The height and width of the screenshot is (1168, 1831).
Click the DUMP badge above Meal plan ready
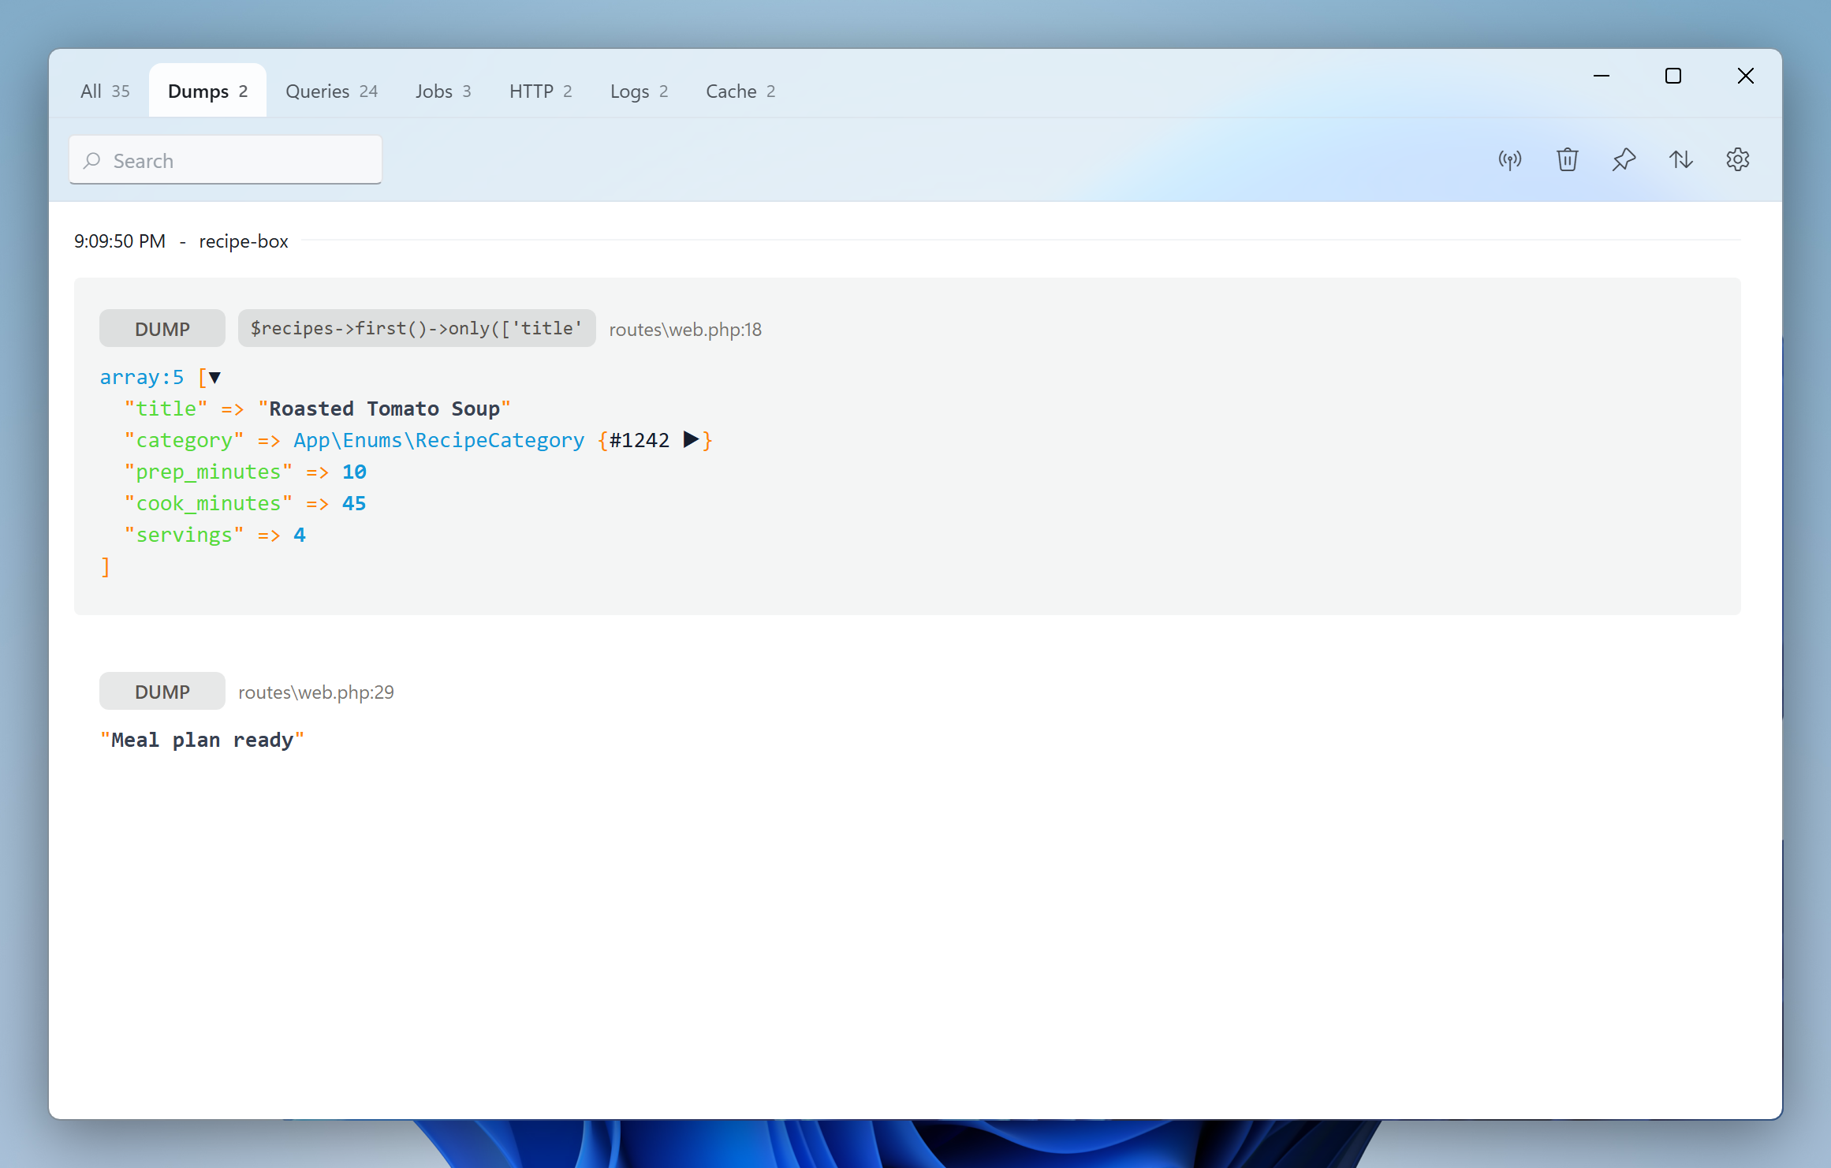162,692
